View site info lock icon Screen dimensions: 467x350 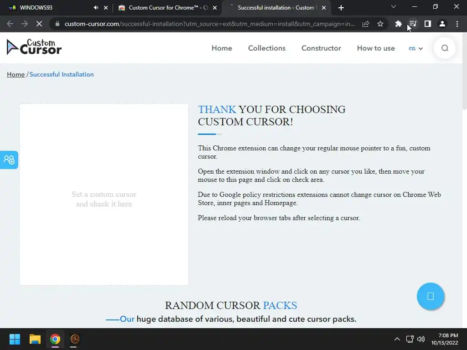coord(57,24)
